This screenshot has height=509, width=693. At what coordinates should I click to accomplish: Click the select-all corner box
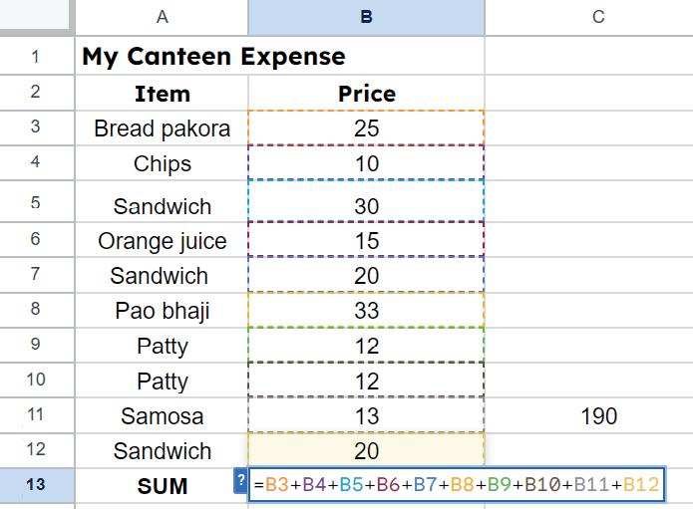coord(36,16)
